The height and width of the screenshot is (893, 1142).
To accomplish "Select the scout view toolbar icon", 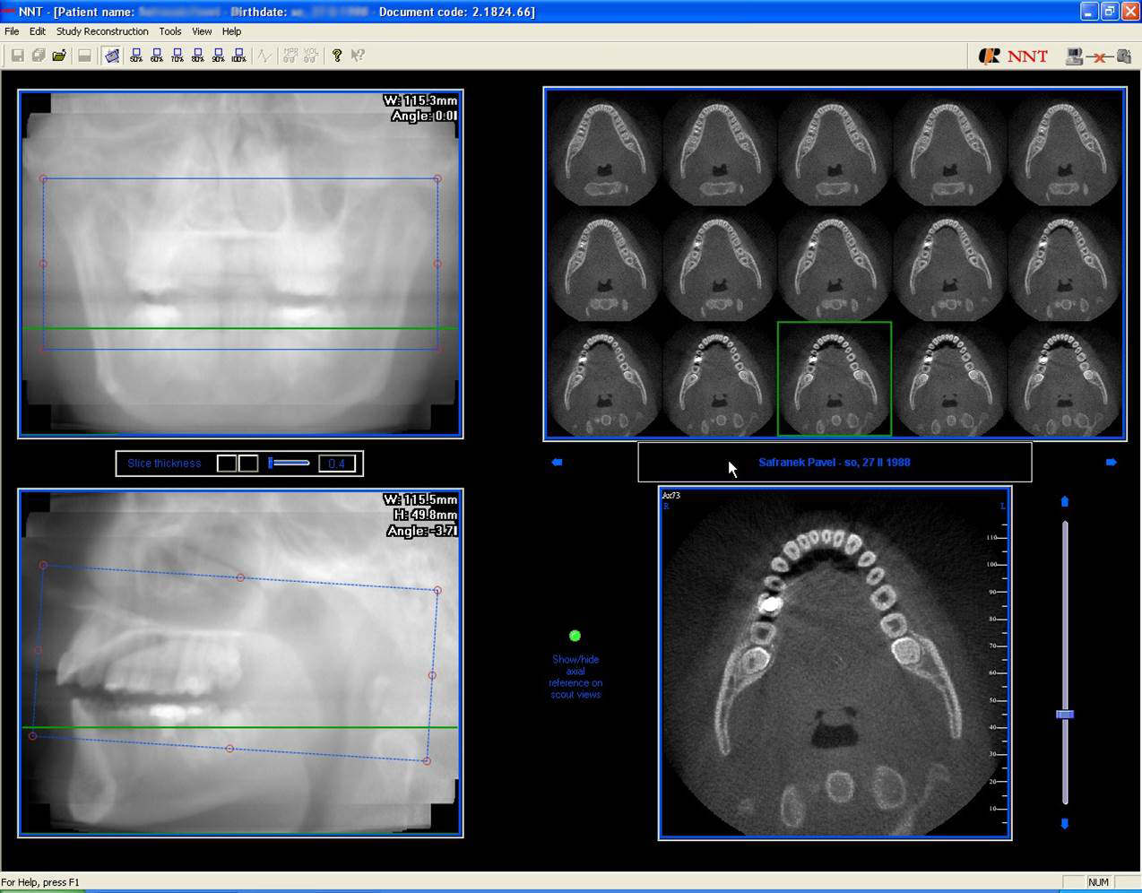I will click(x=112, y=56).
